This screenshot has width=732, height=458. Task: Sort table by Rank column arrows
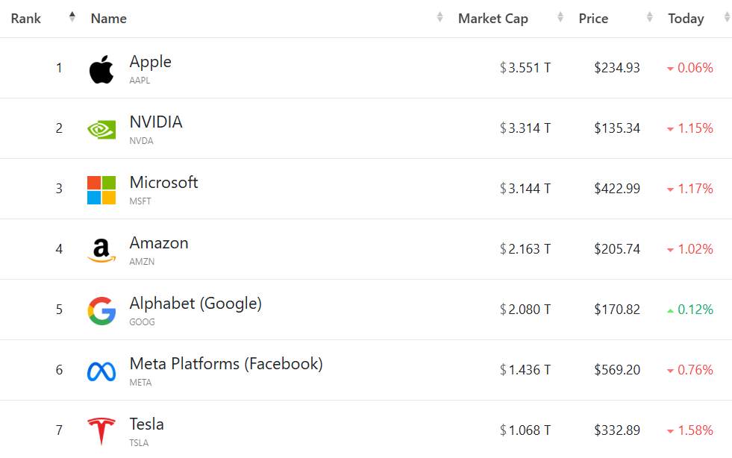click(72, 17)
